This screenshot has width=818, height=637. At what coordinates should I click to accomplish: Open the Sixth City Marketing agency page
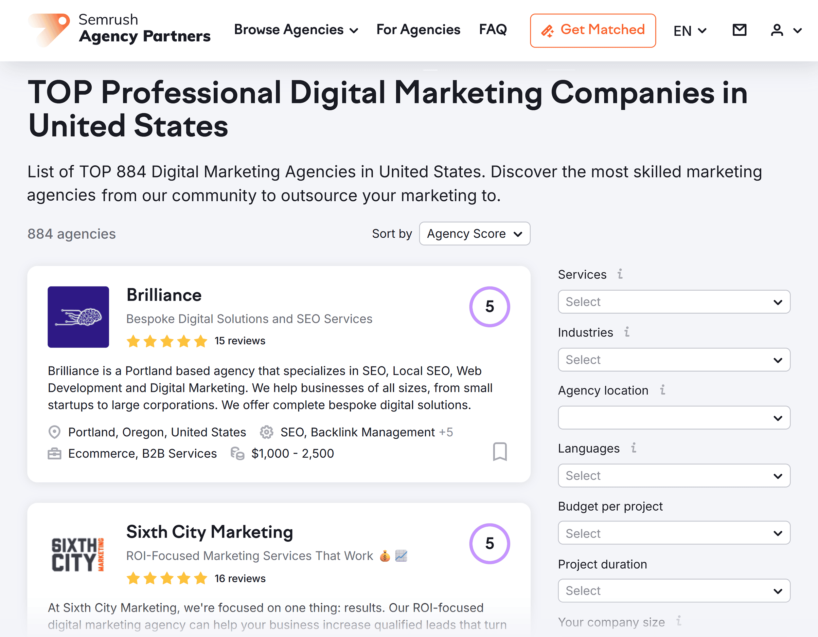pyautogui.click(x=210, y=532)
